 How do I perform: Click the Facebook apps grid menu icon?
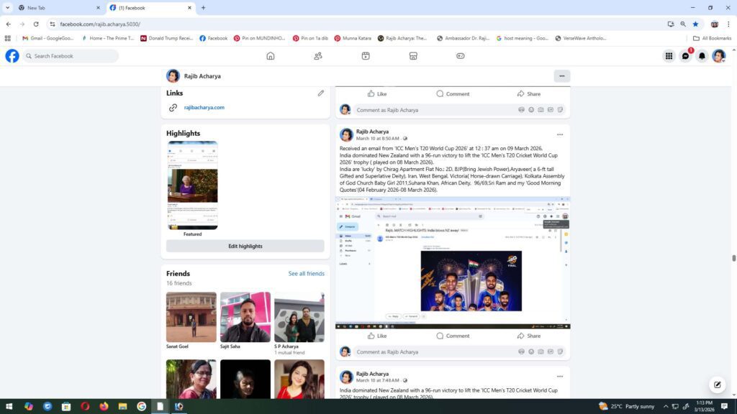[669, 56]
